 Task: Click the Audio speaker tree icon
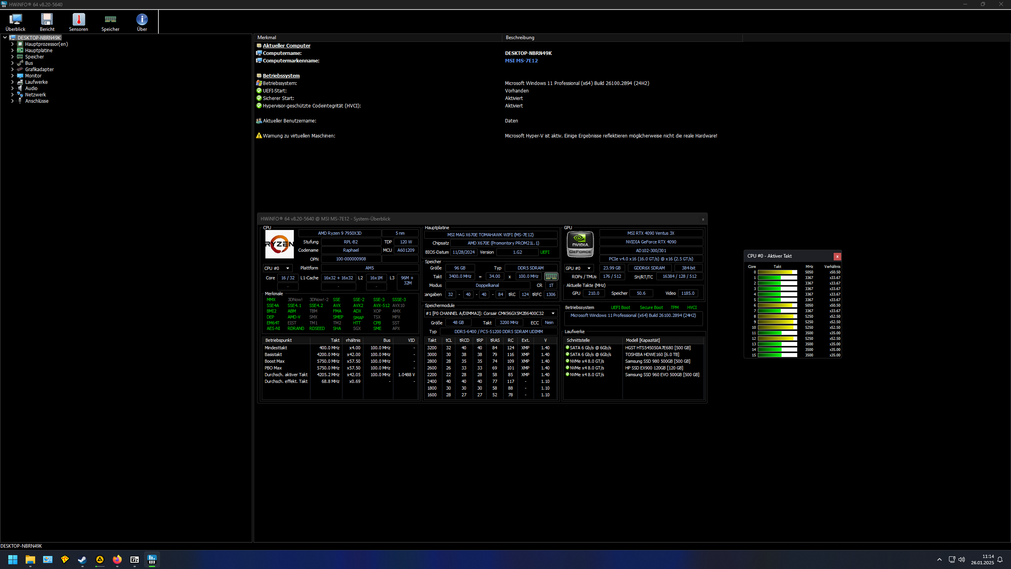point(20,89)
